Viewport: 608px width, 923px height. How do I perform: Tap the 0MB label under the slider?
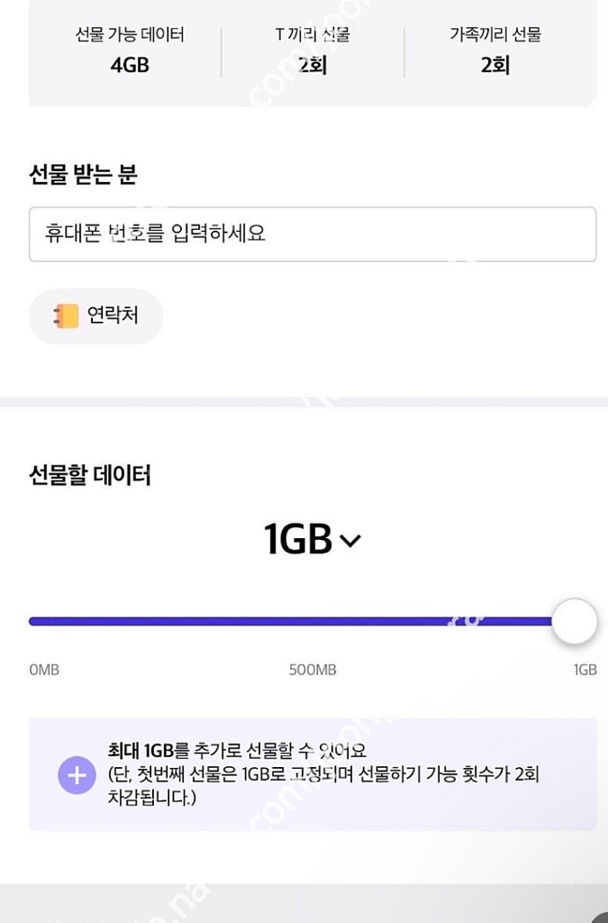coord(44,670)
